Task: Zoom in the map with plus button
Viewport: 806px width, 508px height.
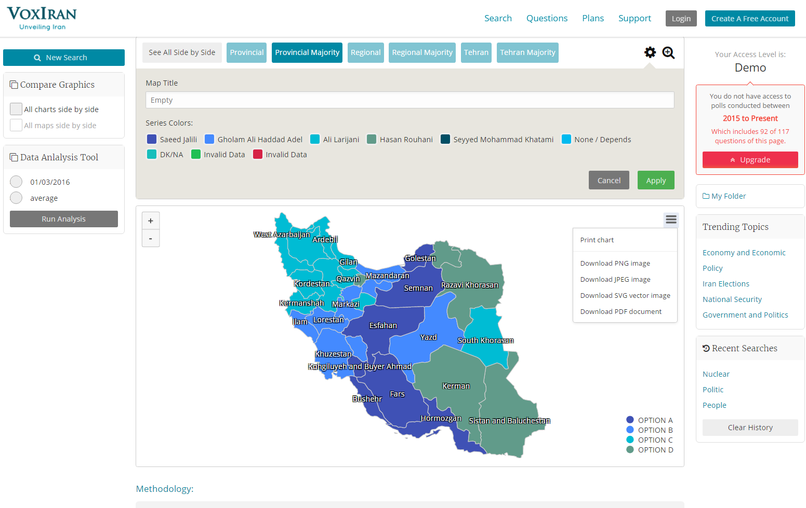Action: [x=151, y=221]
